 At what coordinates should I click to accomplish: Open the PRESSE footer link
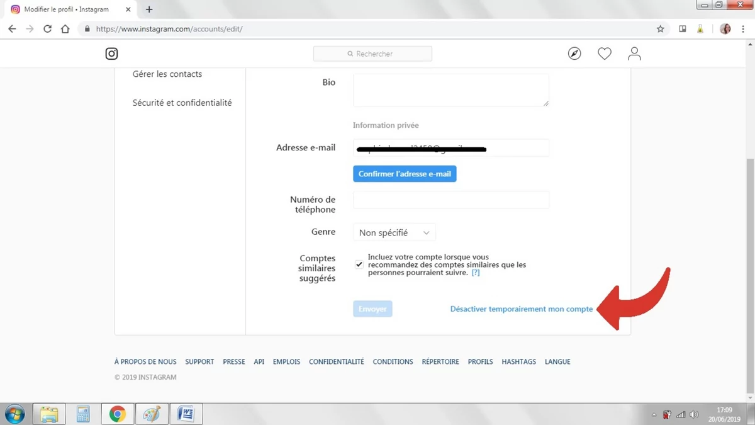(234, 361)
